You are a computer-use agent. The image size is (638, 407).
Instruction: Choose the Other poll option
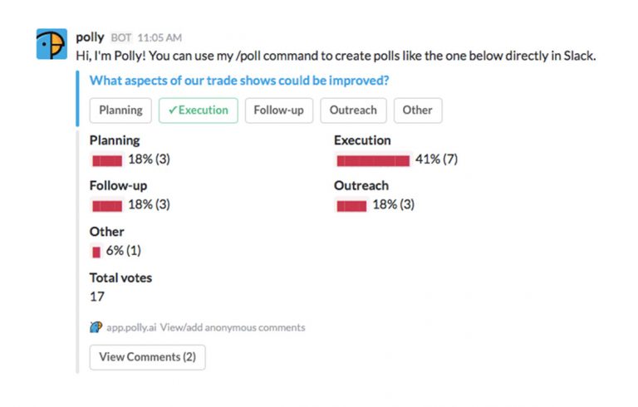[418, 110]
